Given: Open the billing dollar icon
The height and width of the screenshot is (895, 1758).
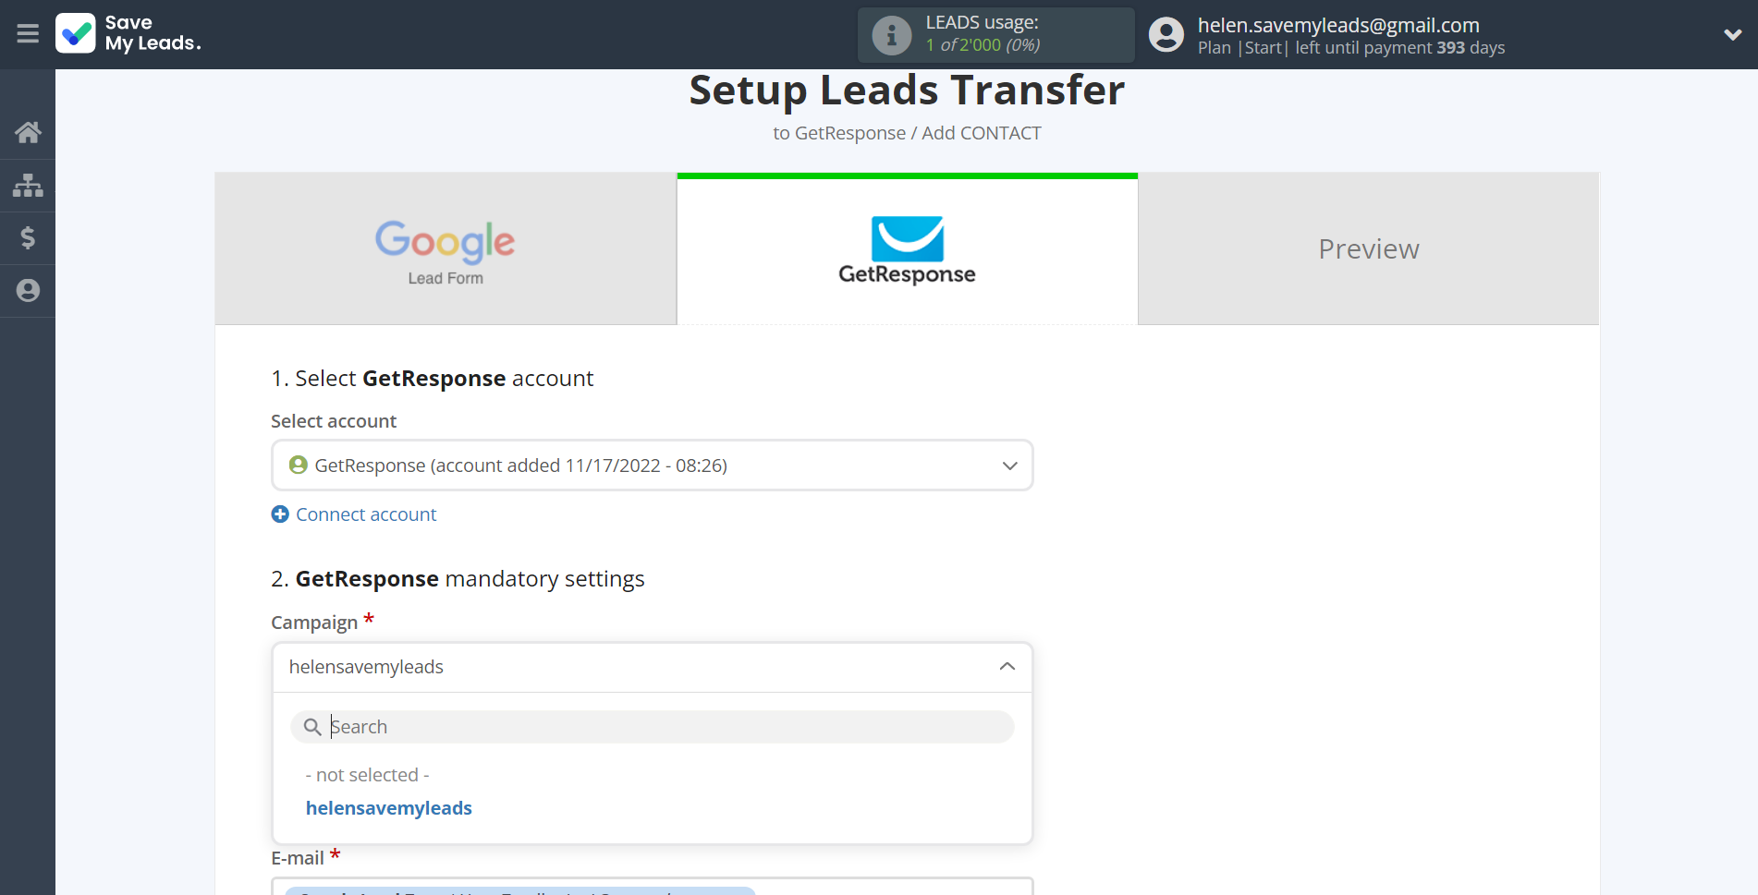Looking at the screenshot, I should tap(28, 238).
